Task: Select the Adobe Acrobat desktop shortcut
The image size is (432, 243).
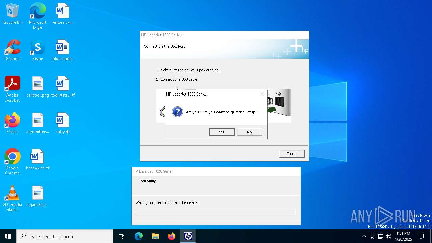Action: [12, 89]
